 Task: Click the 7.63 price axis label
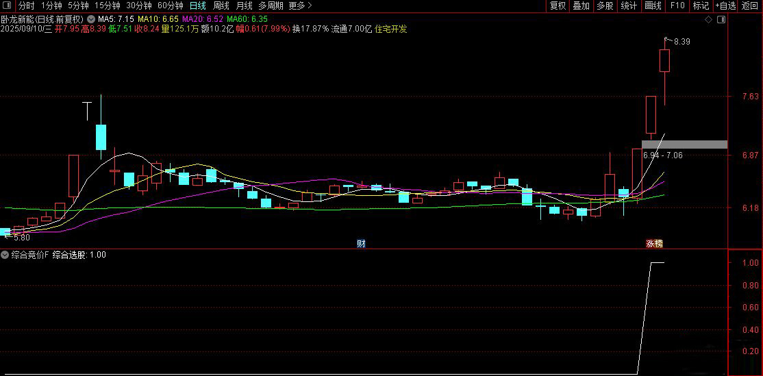click(x=751, y=97)
